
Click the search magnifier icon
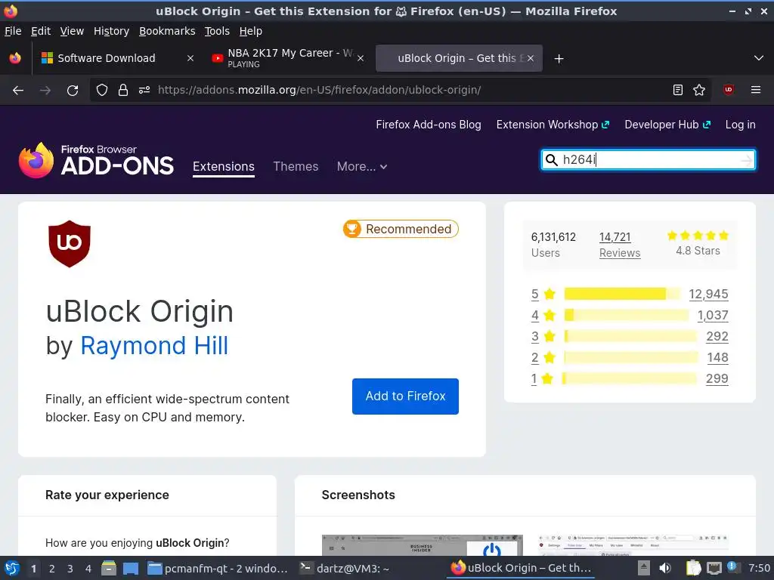point(551,160)
